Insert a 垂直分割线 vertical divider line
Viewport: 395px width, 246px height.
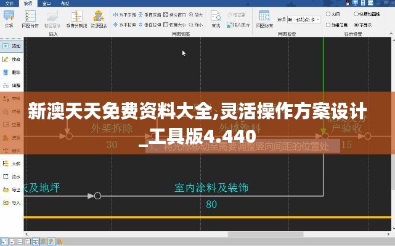pyautogui.click(x=76, y=19)
